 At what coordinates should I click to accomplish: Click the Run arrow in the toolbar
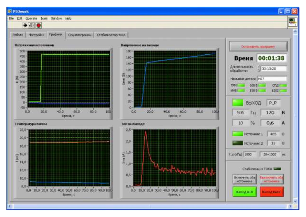click(x=25, y=25)
